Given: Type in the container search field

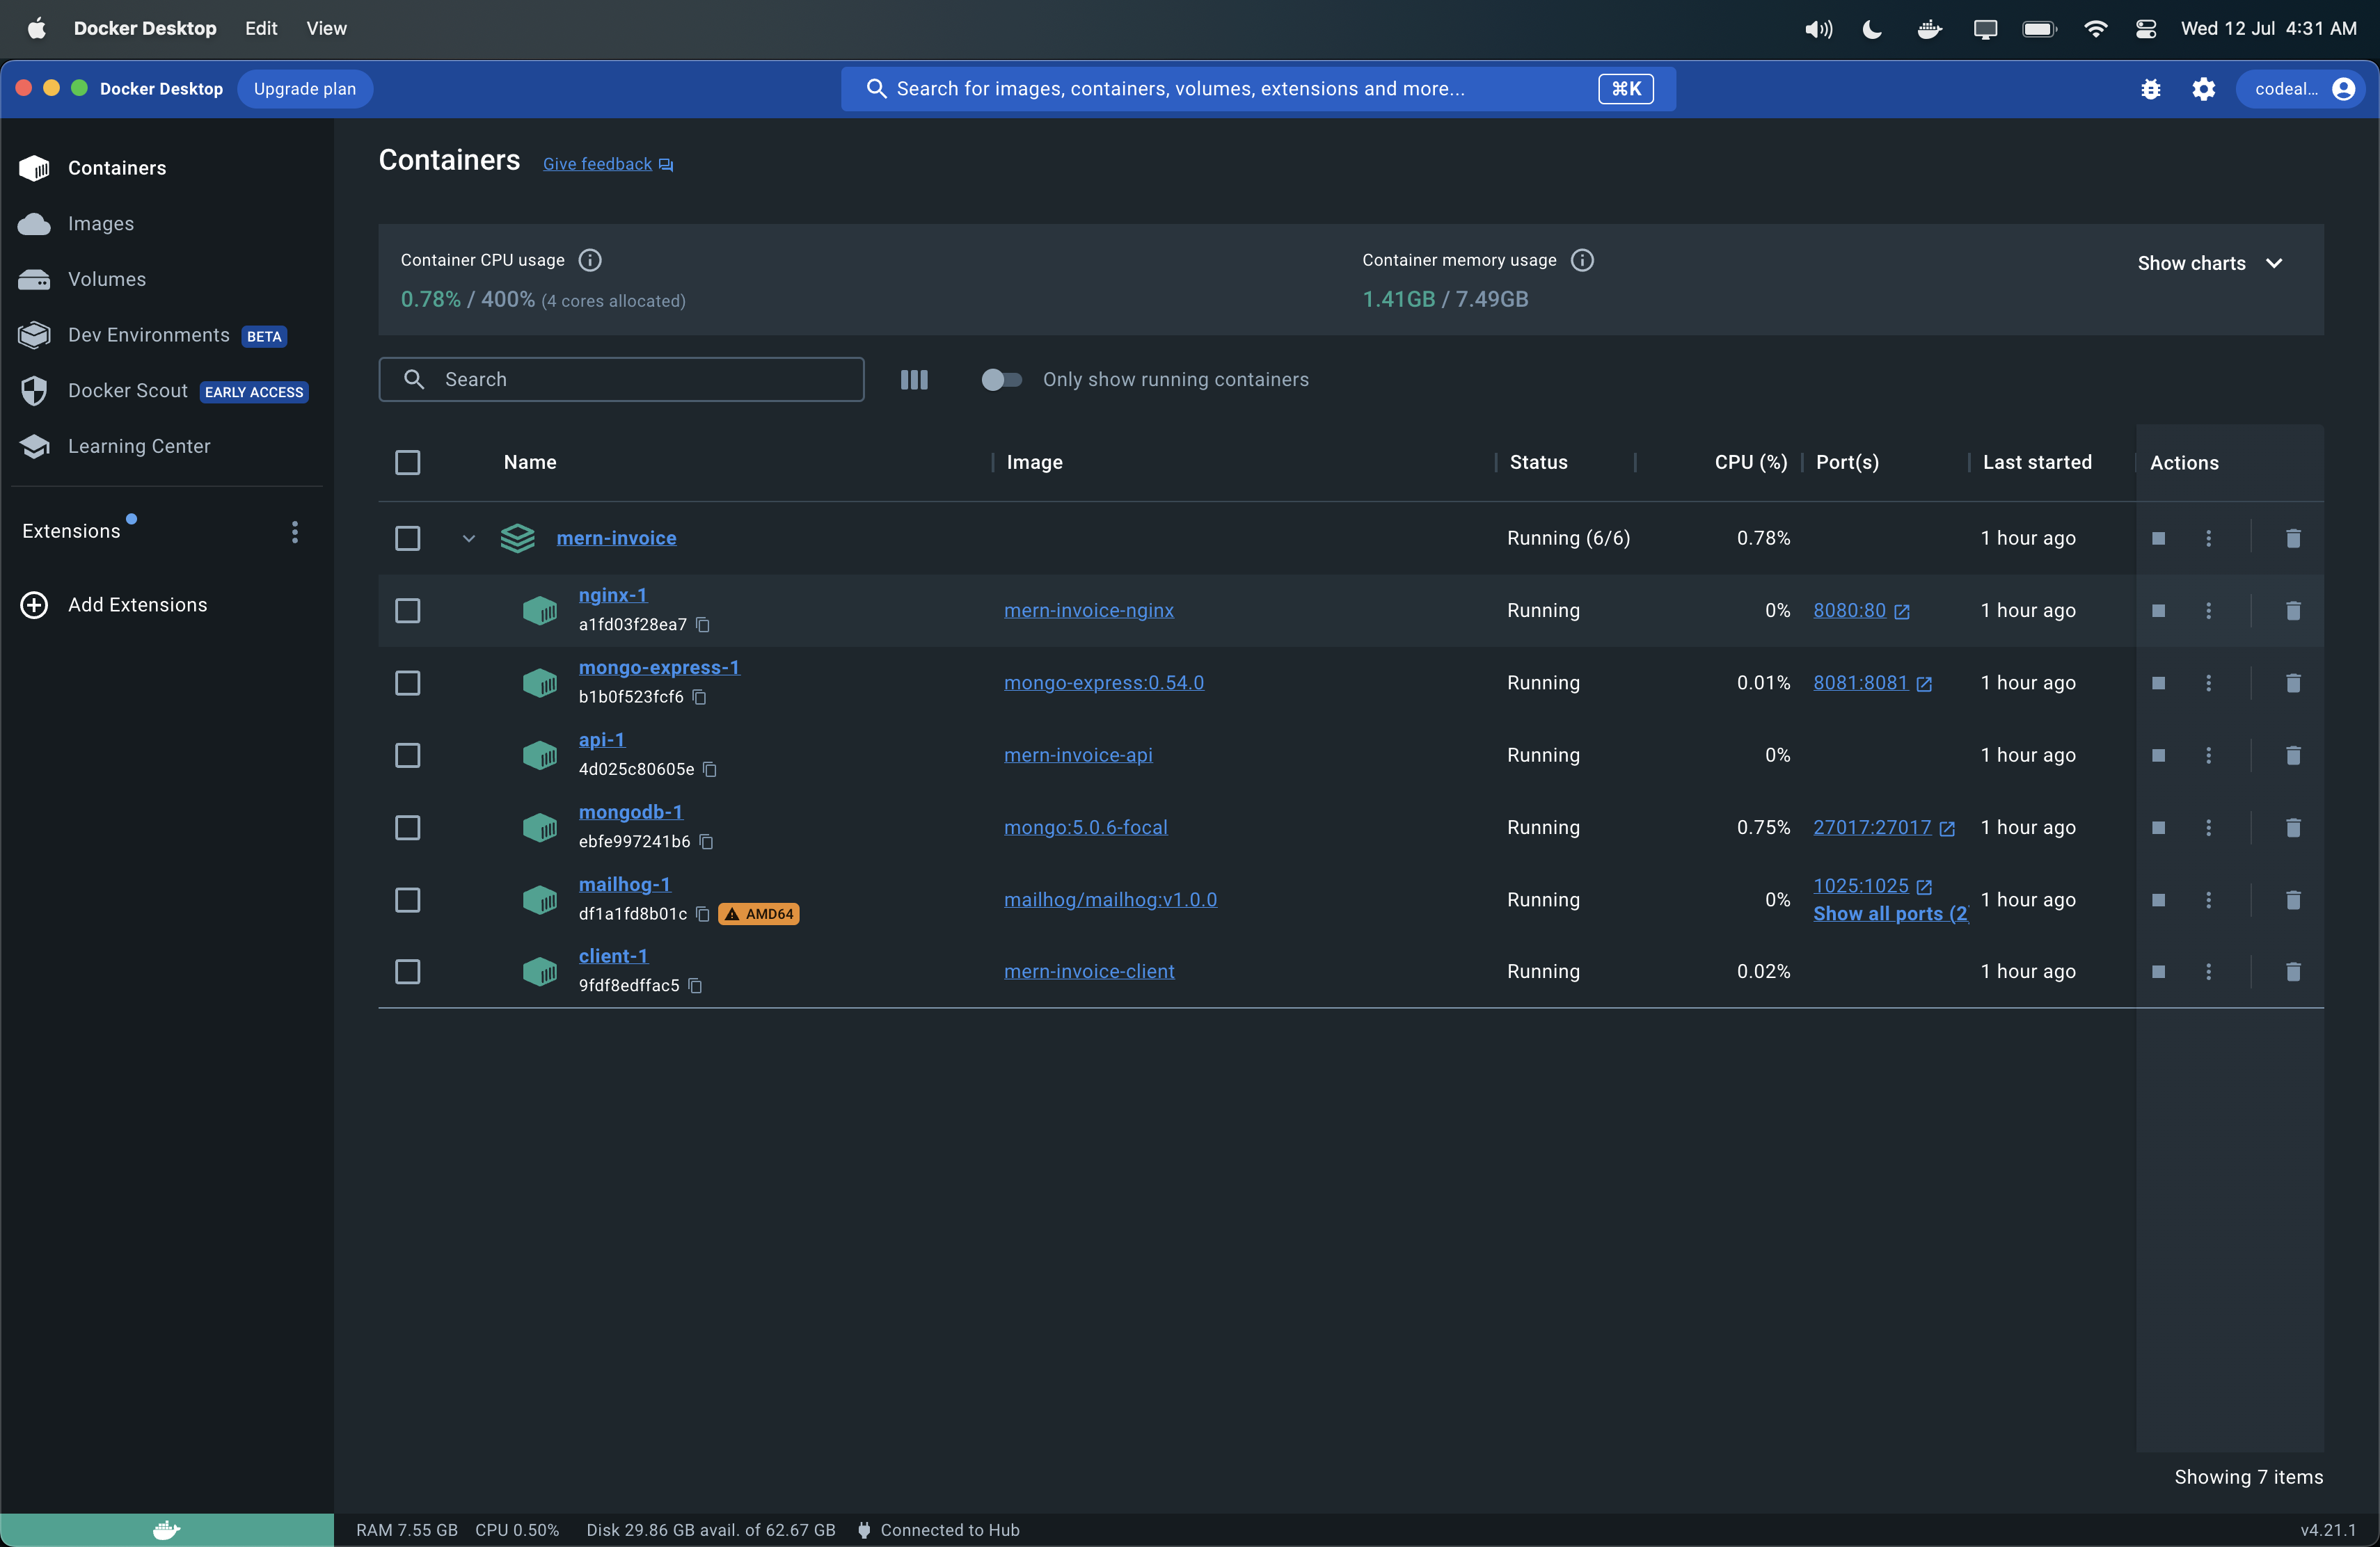Looking at the screenshot, I should point(620,379).
